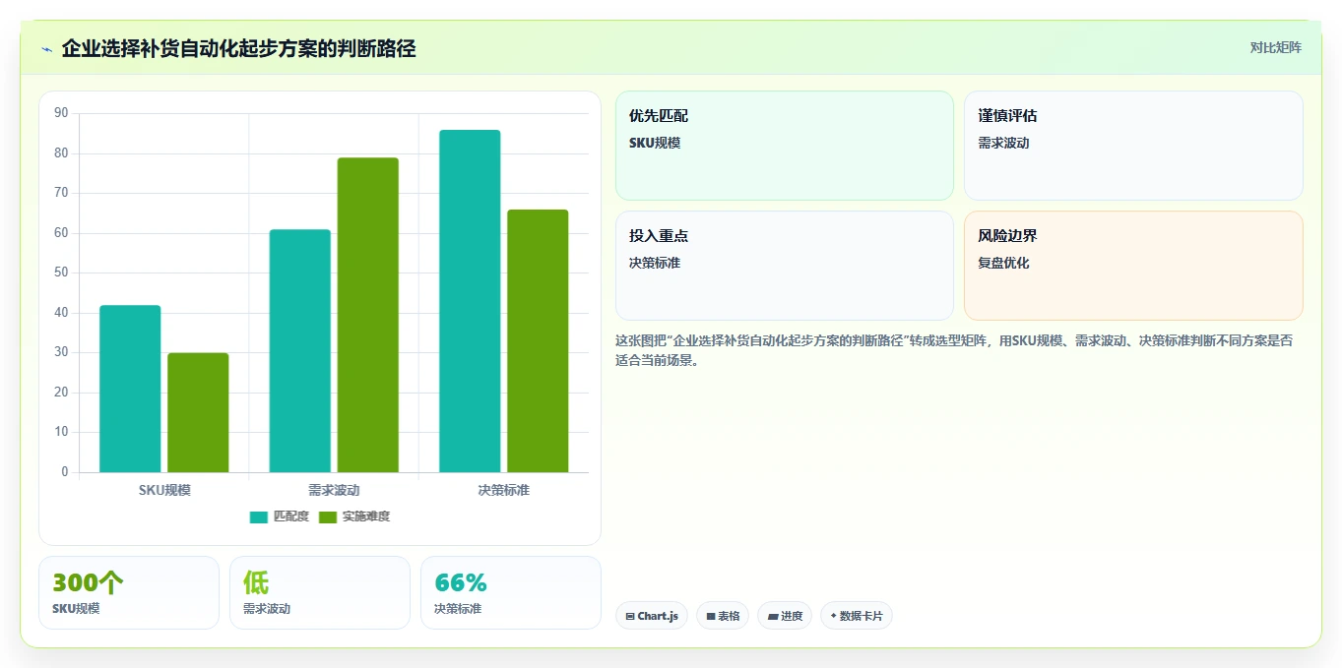1342x668 pixels.
Task: Select the Chart.js tag chip
Action: [652, 616]
